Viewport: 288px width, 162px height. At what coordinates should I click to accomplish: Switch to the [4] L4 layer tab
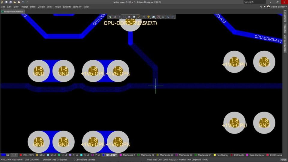coord(63,155)
